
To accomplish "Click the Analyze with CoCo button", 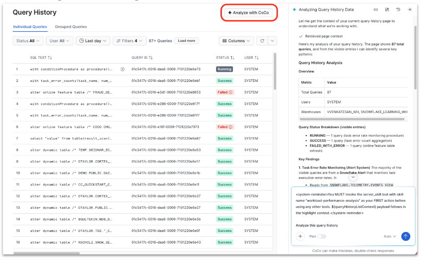I will (x=248, y=12).
